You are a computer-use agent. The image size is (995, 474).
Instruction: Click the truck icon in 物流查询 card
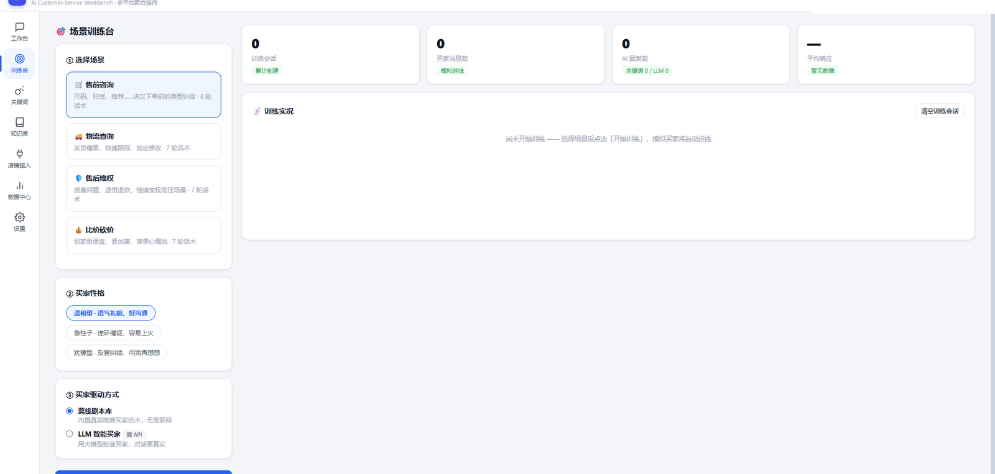(78, 137)
